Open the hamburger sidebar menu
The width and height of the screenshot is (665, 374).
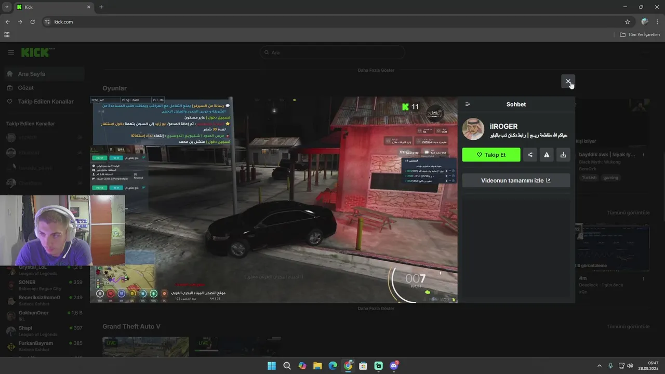point(11,52)
